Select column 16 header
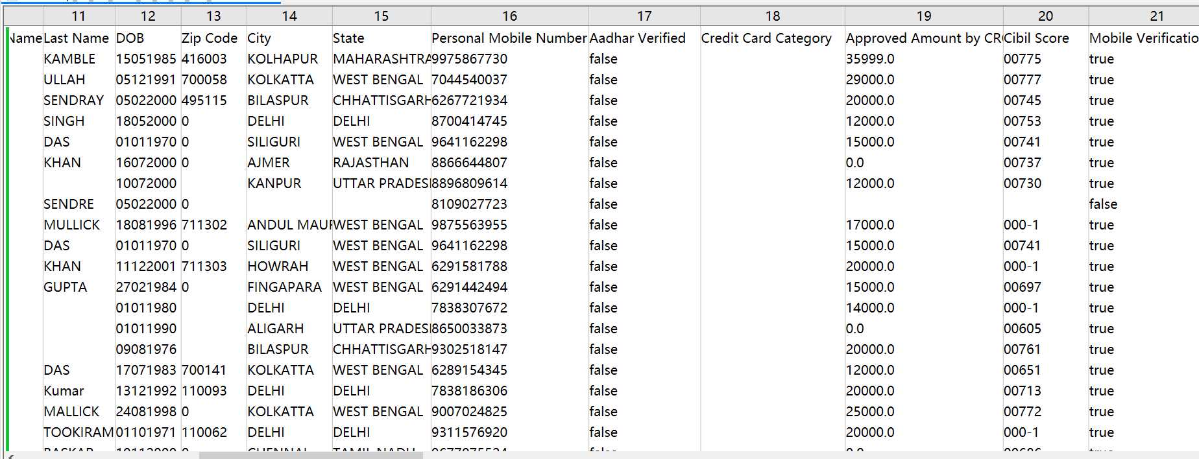This screenshot has height=459, width=1199. (509, 16)
